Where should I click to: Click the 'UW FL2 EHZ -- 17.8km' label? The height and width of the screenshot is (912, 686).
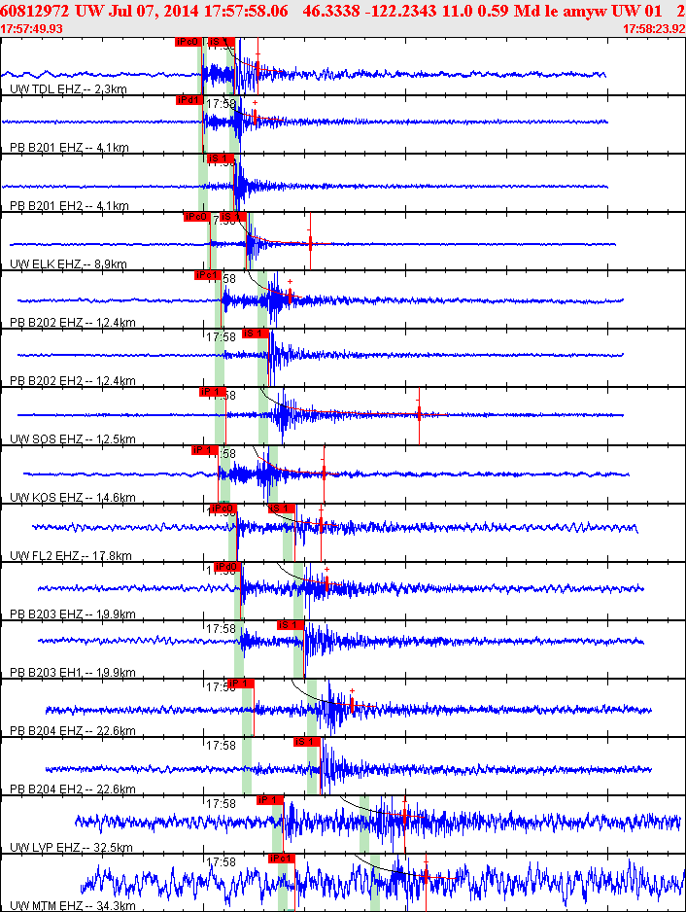71,555
